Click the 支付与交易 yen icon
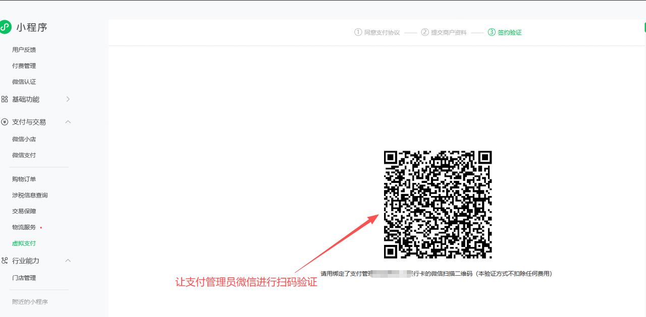This screenshot has height=317, width=646. click(5, 122)
